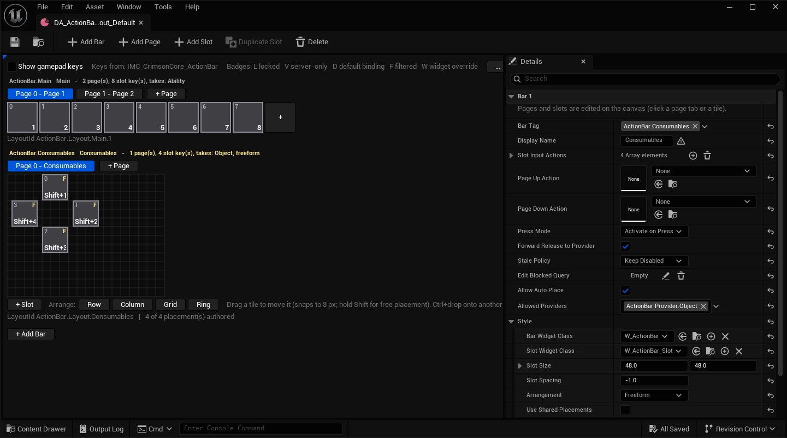Viewport: 787px width, 438px height.
Task: Open the Page Up Action None dropdown
Action: [704, 171]
